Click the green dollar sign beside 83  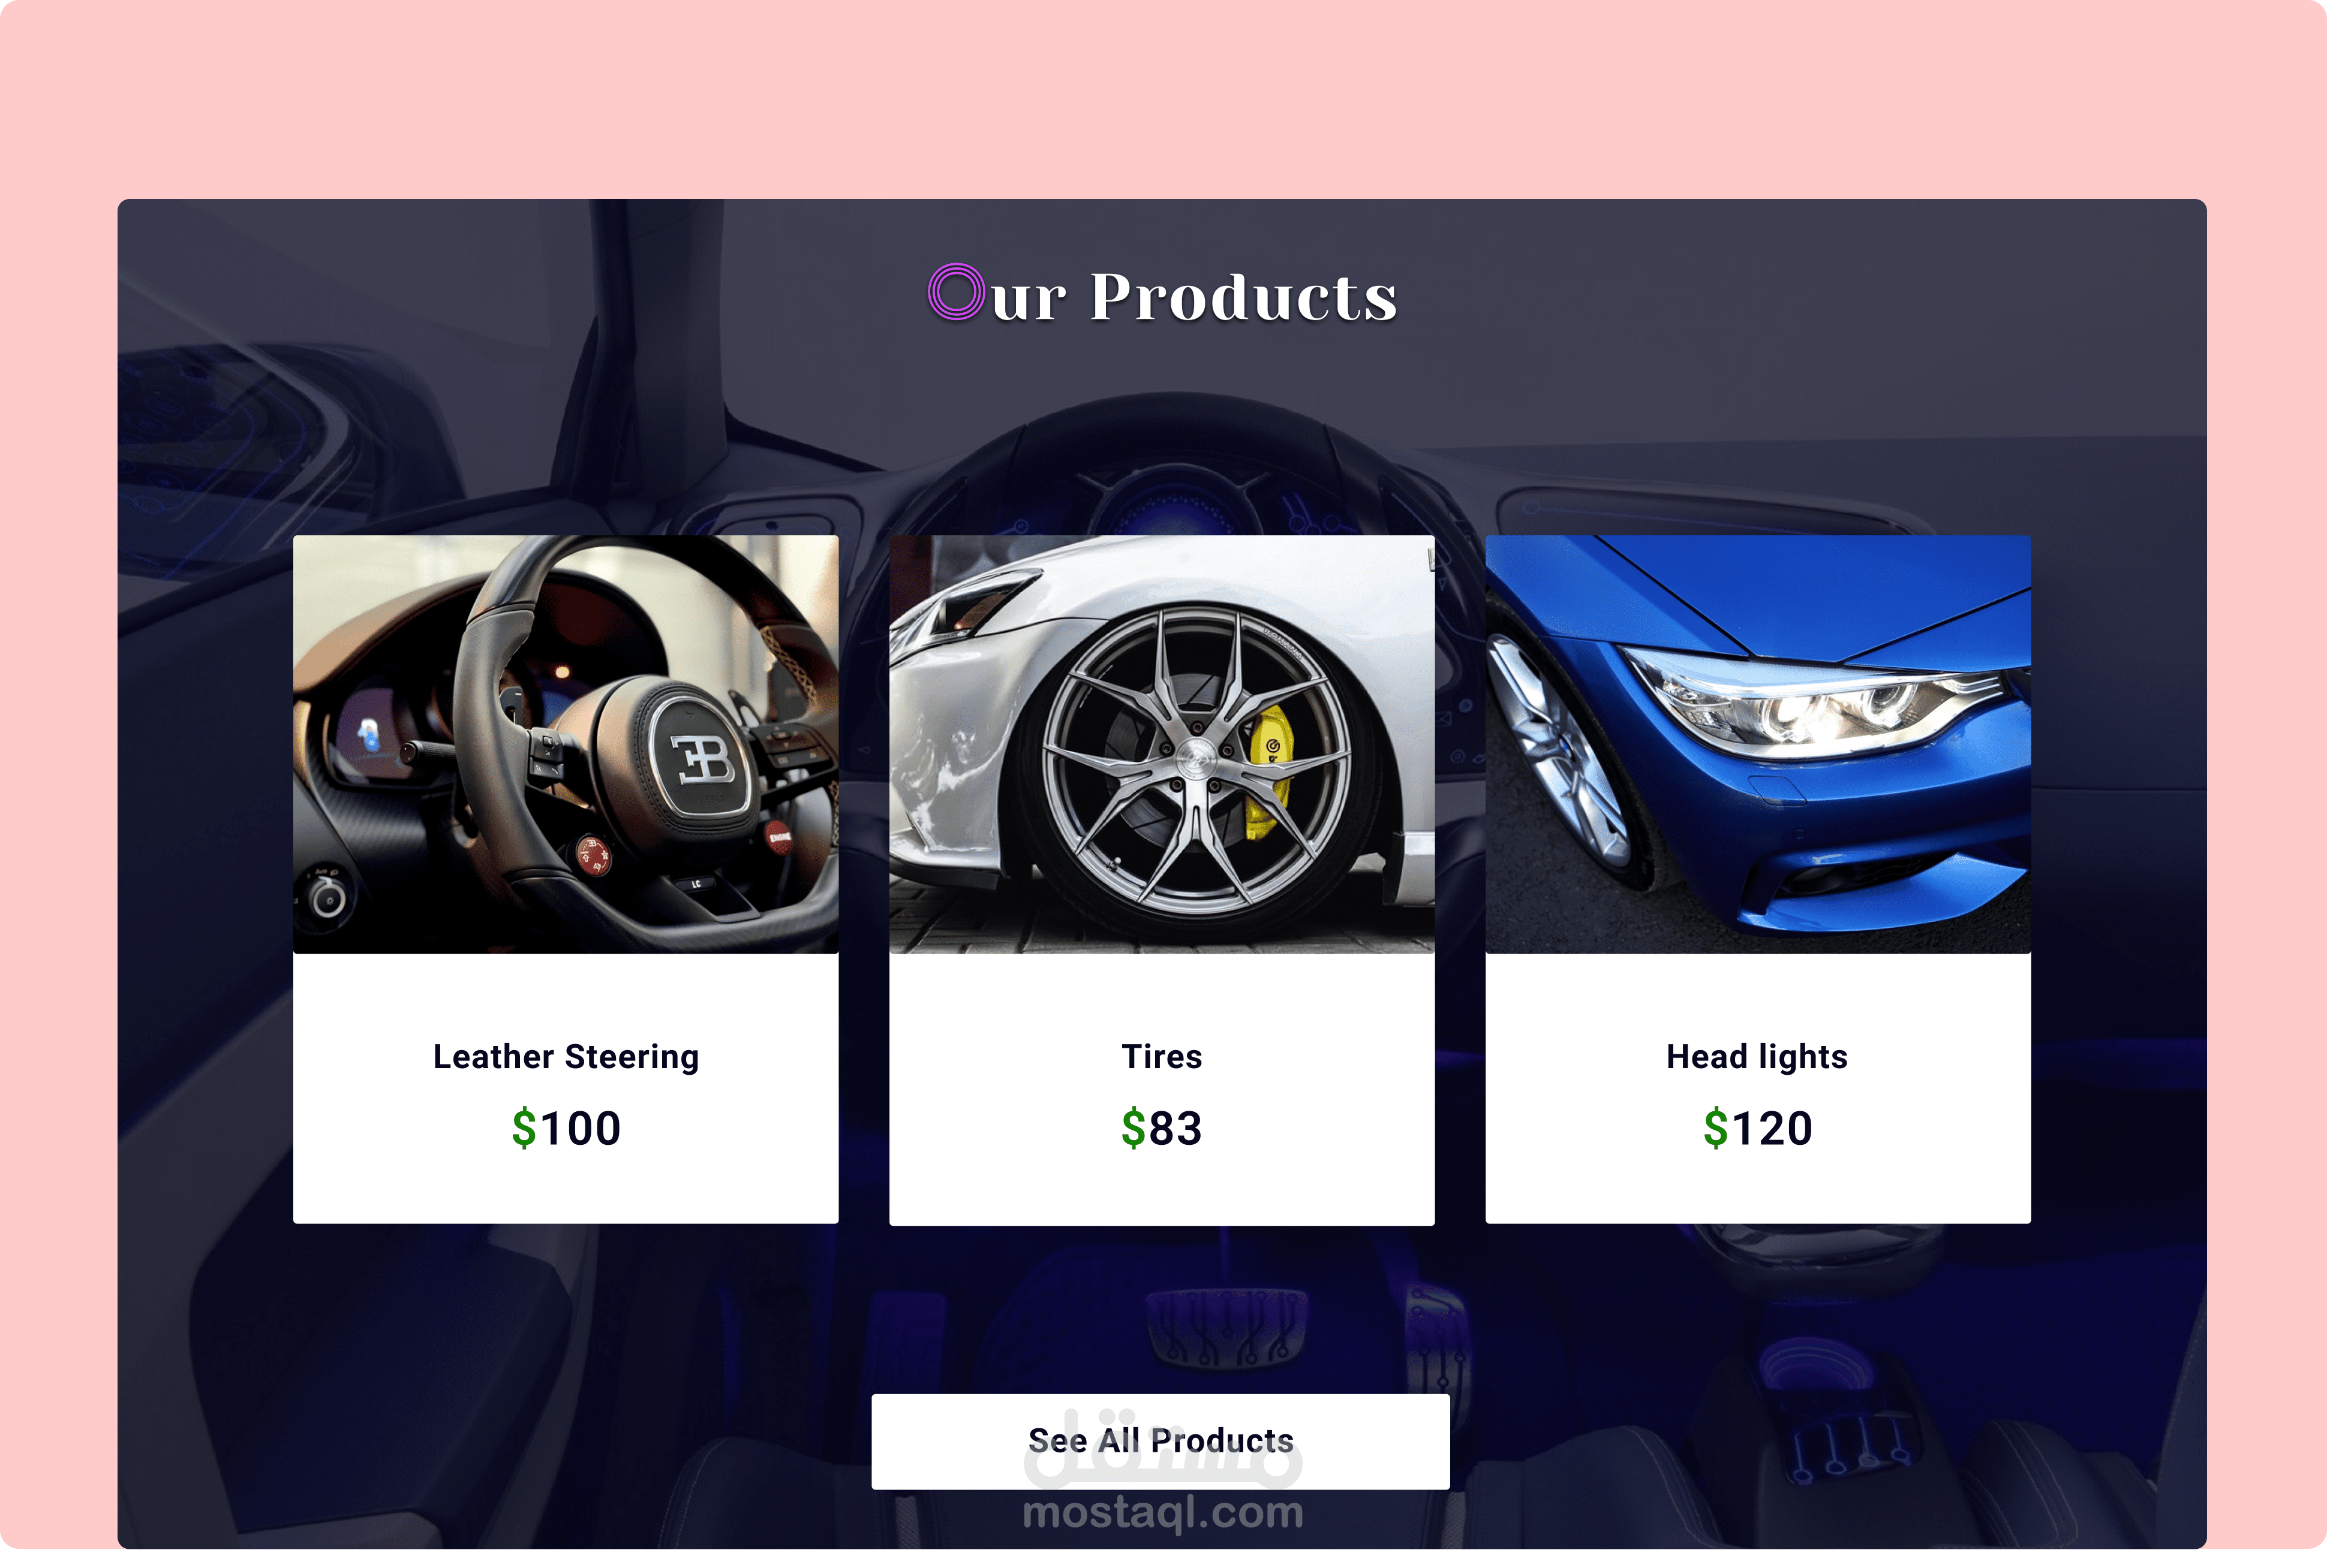point(1132,1128)
